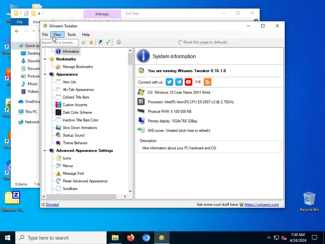Show hidden system tray icons
Screen dimensions: 325x244
tap(269, 238)
